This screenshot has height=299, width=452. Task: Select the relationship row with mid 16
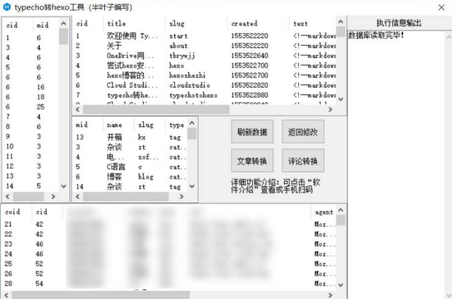pos(31,87)
